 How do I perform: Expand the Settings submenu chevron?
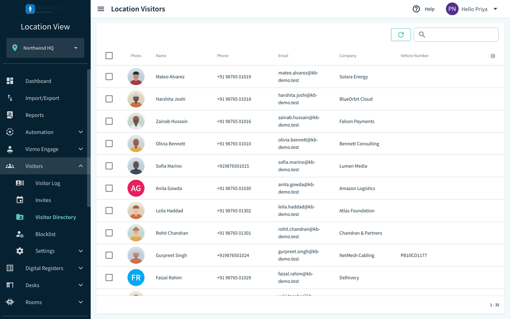(x=81, y=251)
